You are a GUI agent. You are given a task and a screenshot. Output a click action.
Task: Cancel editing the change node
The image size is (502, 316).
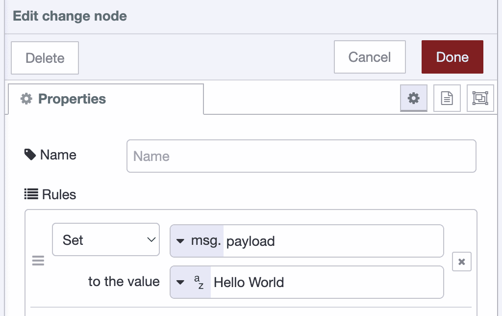point(369,57)
